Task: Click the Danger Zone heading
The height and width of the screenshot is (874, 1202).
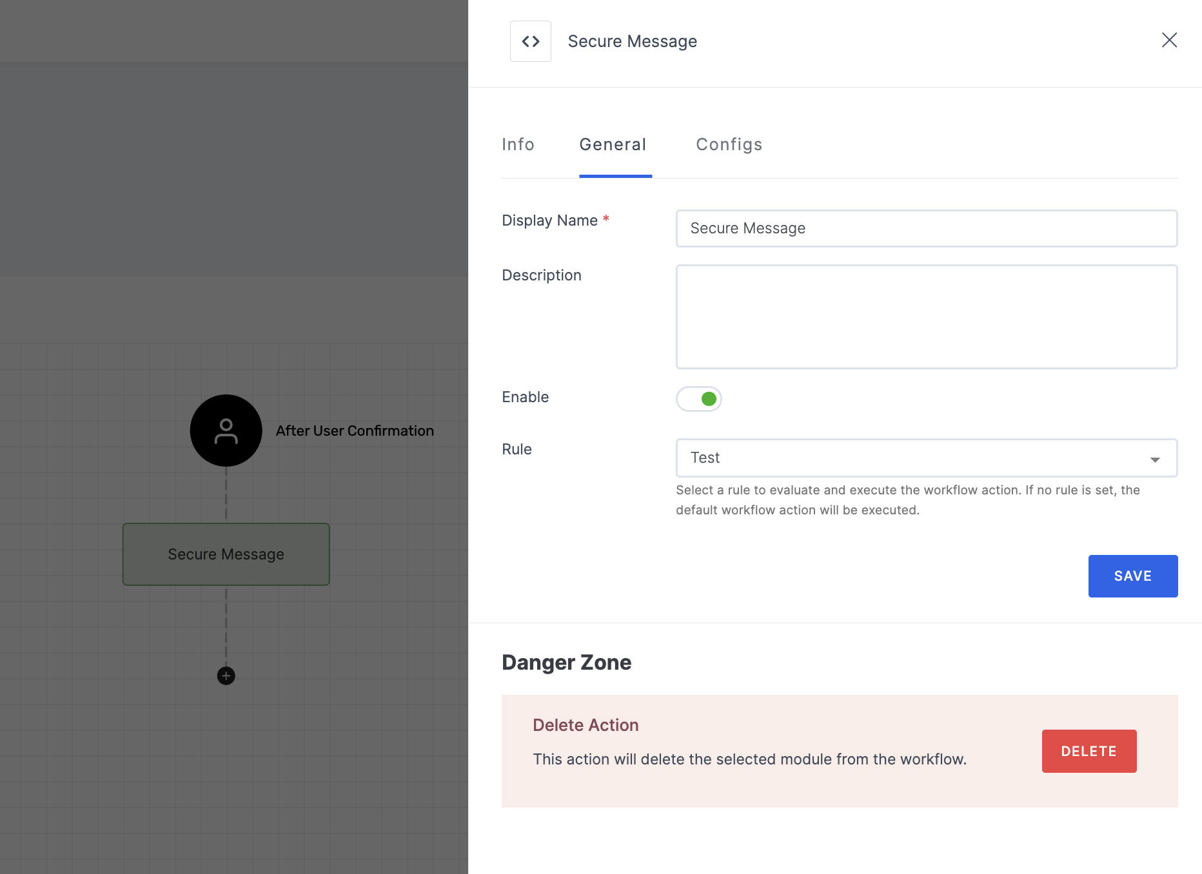Action: pyautogui.click(x=566, y=663)
